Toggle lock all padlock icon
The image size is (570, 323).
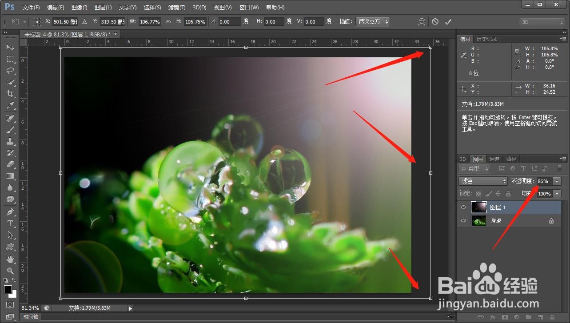(508, 194)
